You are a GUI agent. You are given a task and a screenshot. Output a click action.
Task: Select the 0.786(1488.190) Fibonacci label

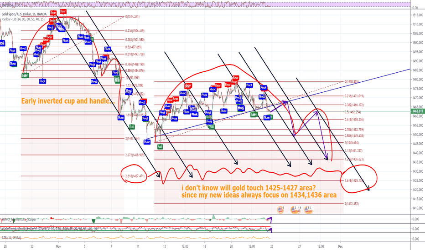point(135,65)
